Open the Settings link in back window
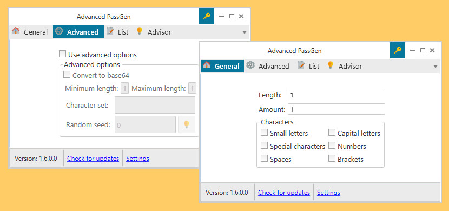The height and width of the screenshot is (211, 449). [137, 159]
